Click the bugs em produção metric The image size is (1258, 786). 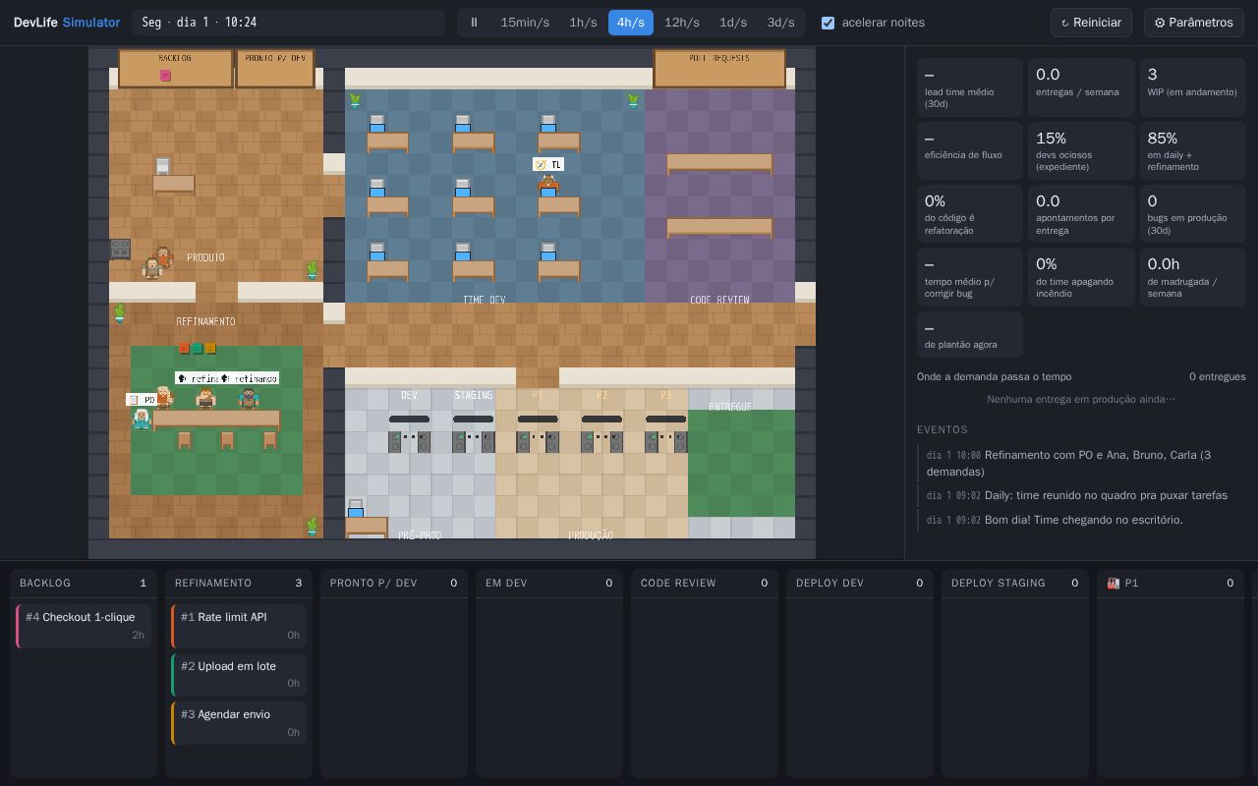(x=1193, y=213)
